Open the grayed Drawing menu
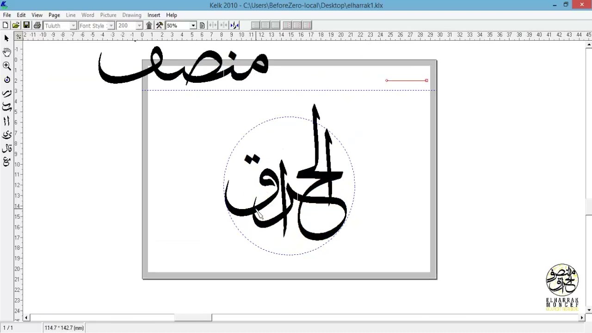Viewport: 592px width, 333px height. (132, 15)
